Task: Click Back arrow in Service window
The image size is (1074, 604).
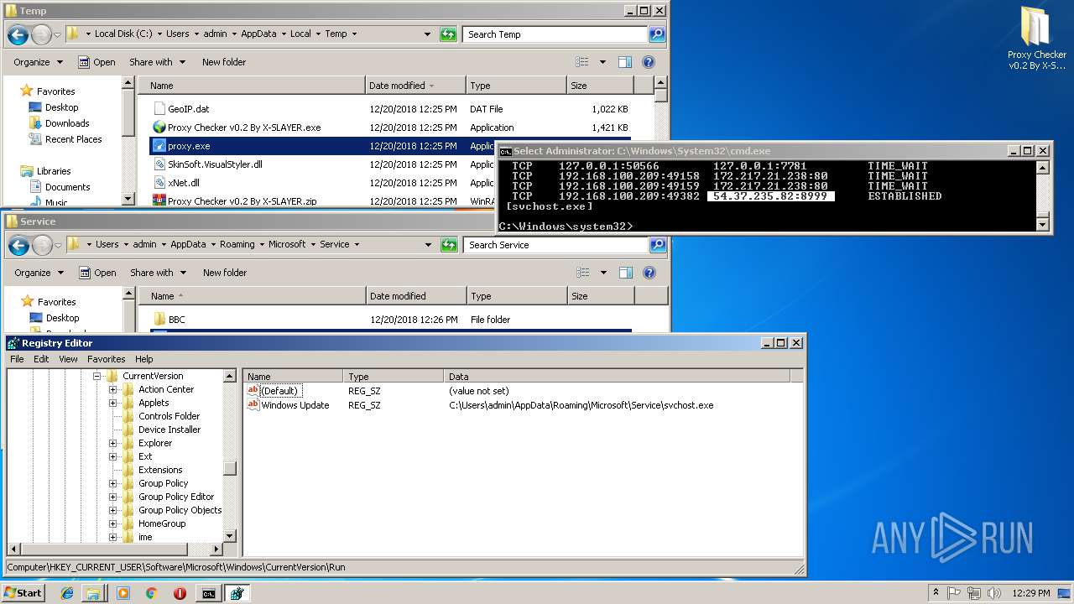Action: coord(18,245)
